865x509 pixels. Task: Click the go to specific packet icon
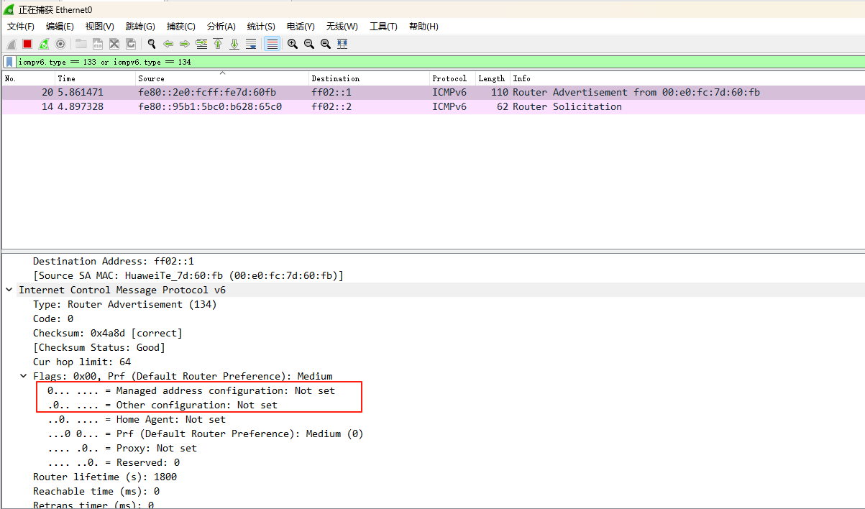pyautogui.click(x=201, y=44)
